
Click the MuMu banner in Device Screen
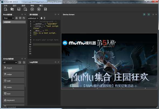click(x=109, y=61)
